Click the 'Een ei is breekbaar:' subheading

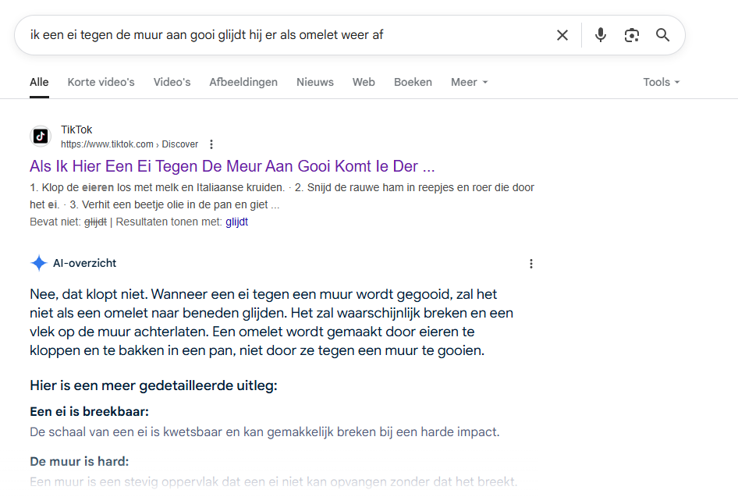coord(90,412)
